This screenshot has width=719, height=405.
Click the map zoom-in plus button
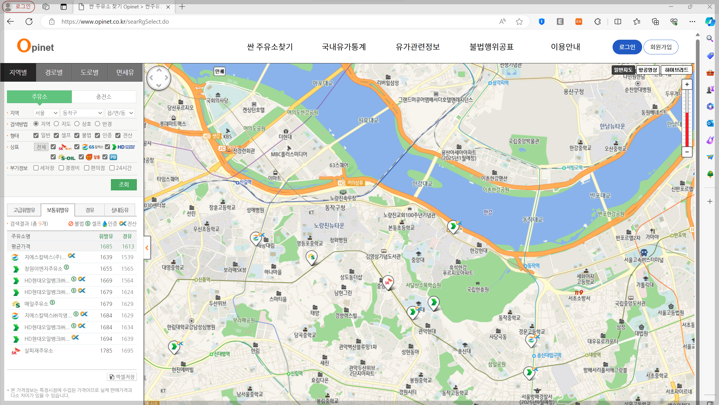pyautogui.click(x=687, y=84)
